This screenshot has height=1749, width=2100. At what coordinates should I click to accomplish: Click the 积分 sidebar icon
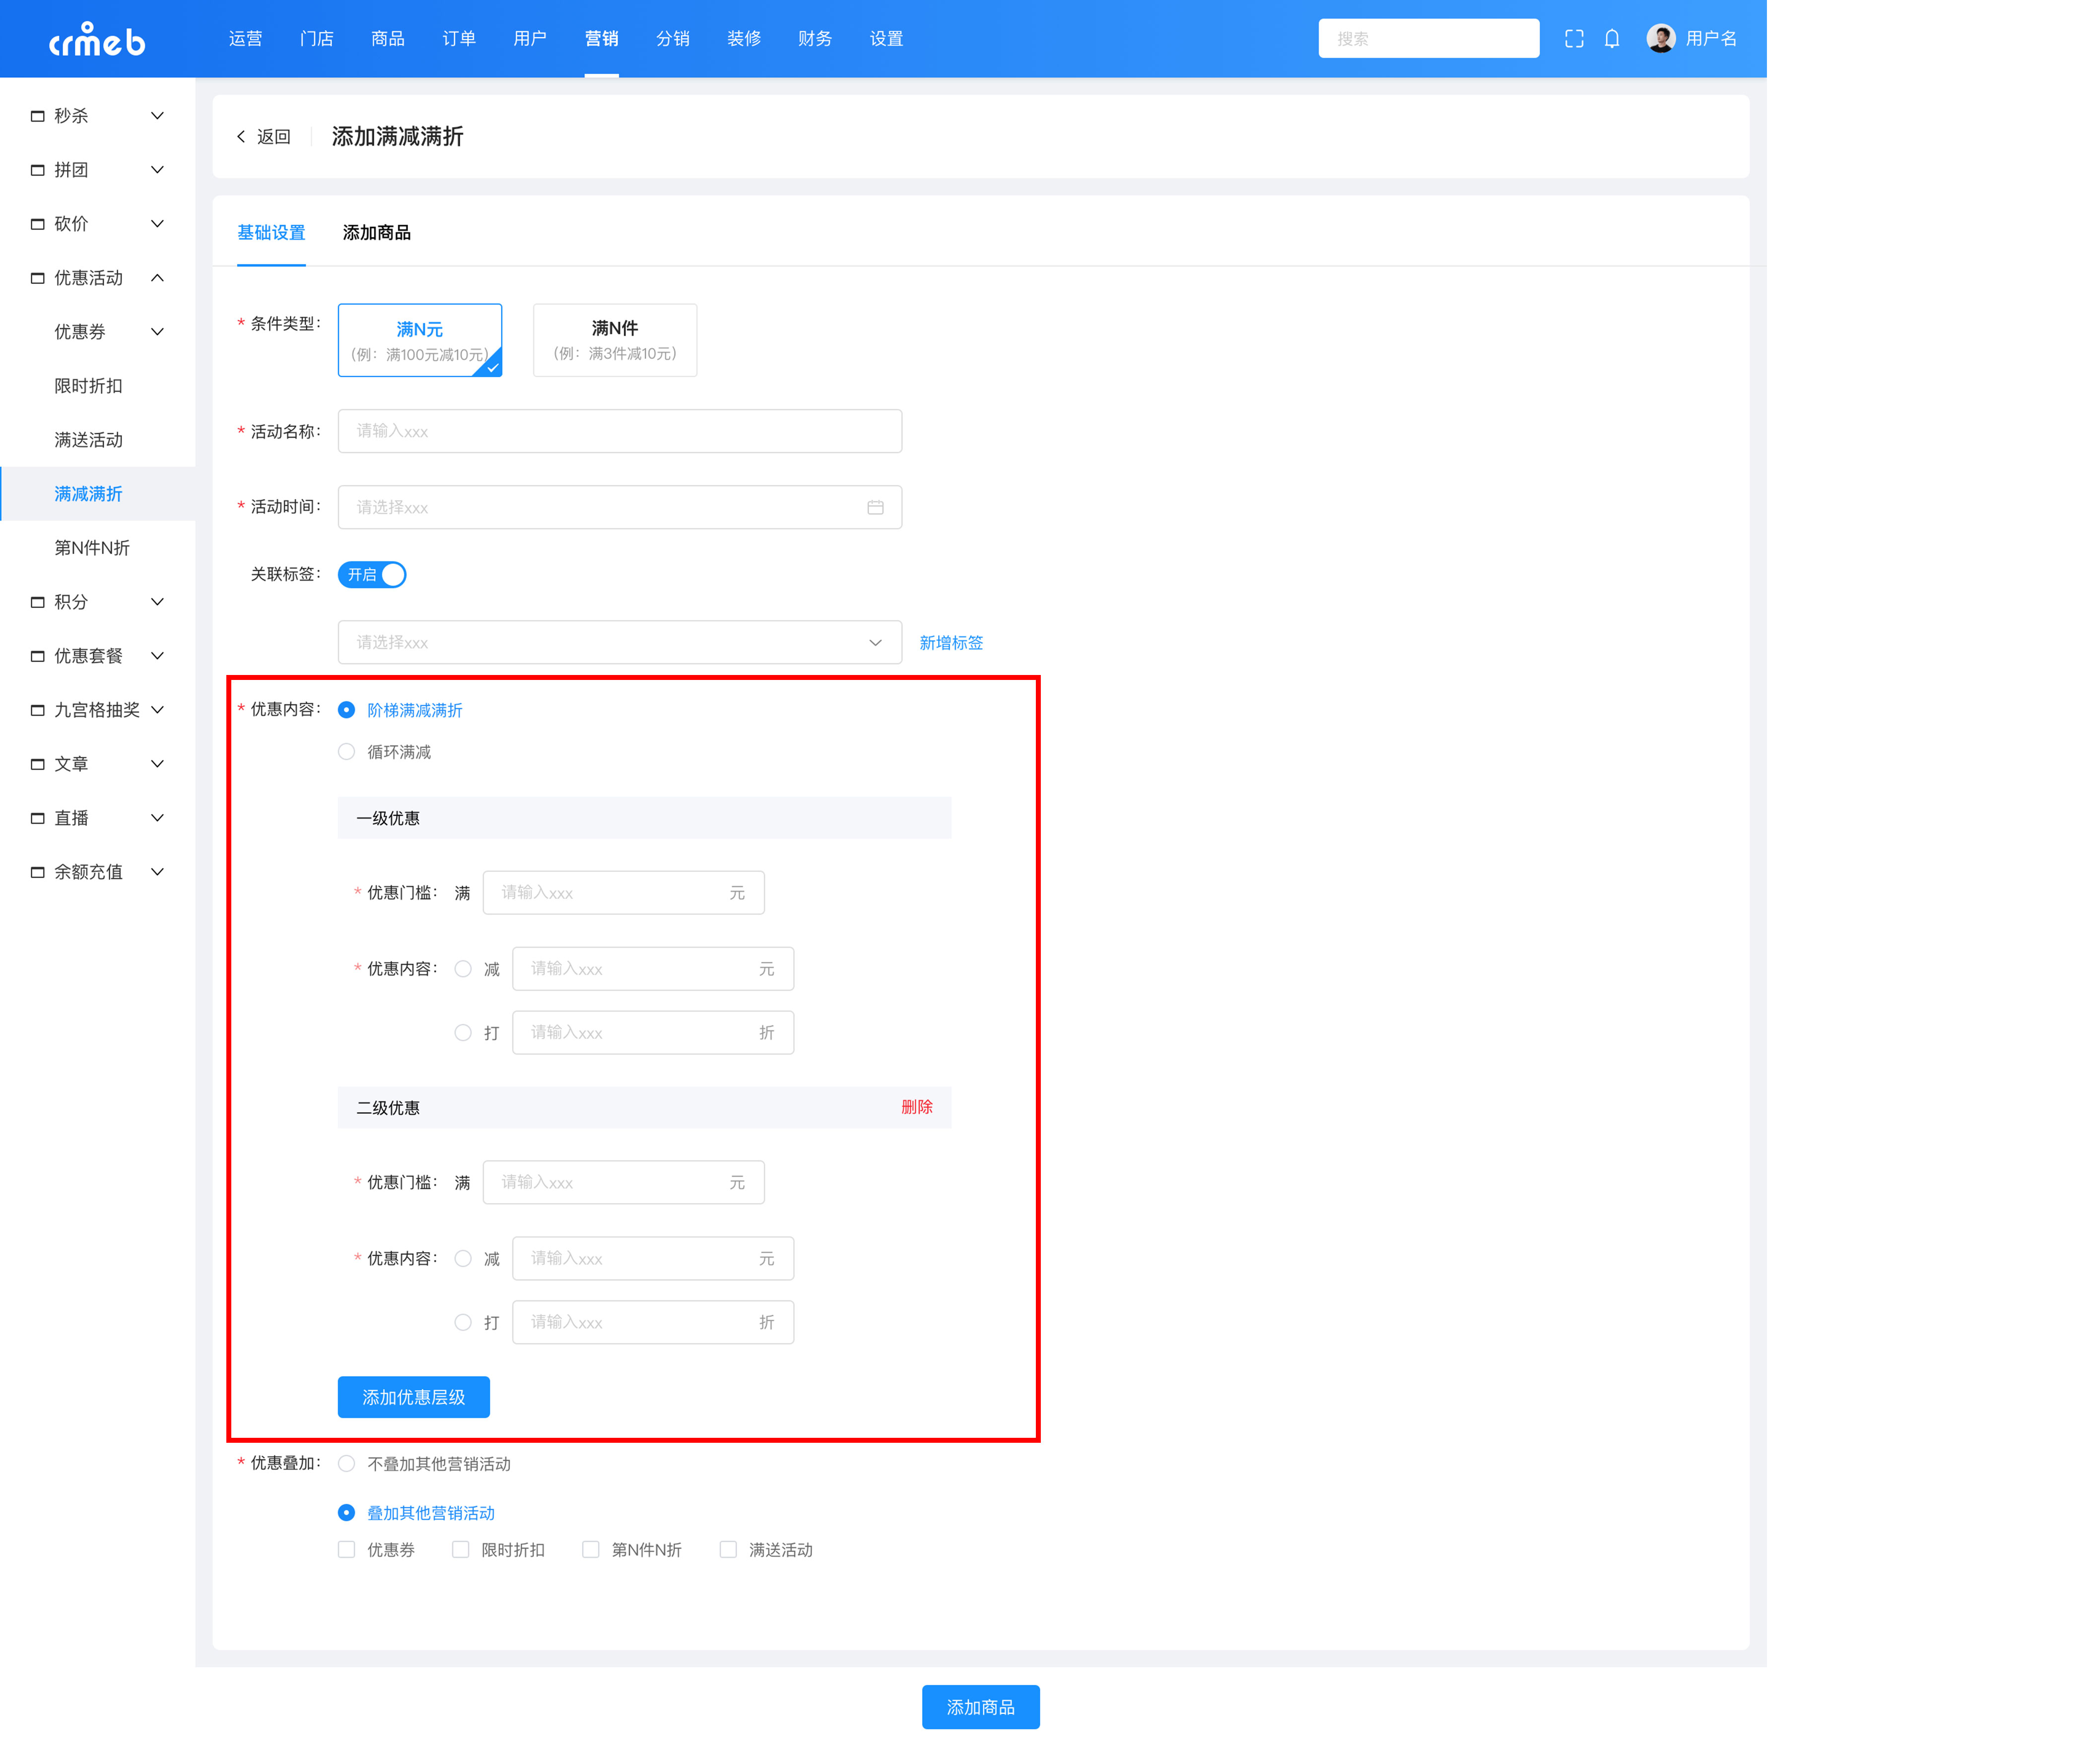(38, 602)
